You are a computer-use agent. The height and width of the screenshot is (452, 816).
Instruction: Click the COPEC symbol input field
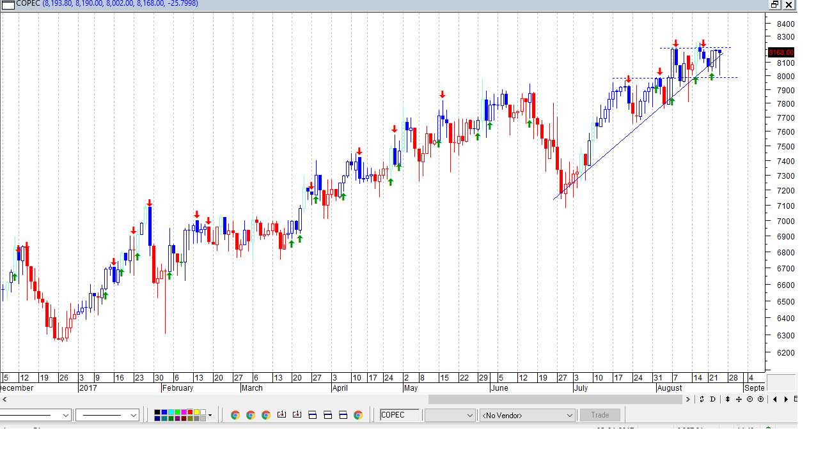[x=400, y=415]
